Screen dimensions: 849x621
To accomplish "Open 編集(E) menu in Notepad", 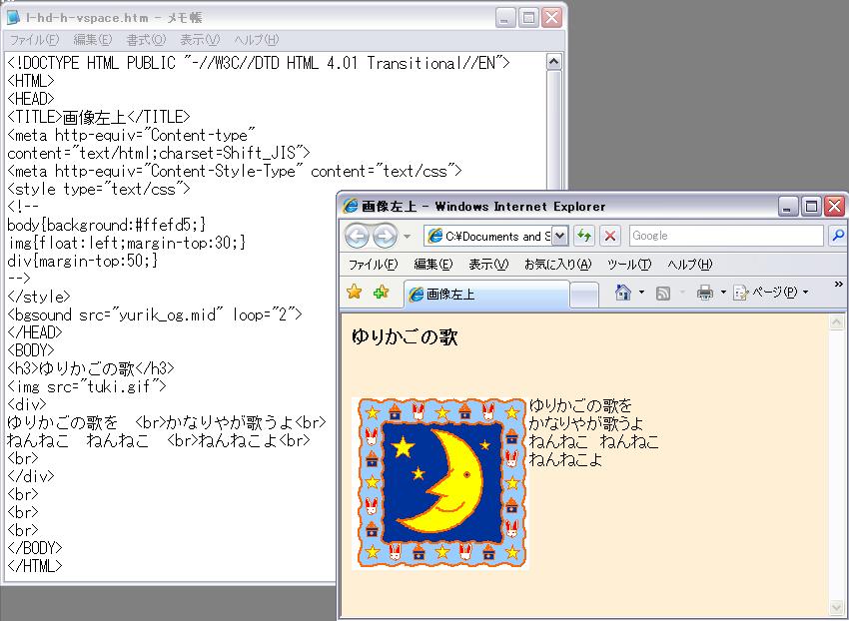I will tap(93, 40).
